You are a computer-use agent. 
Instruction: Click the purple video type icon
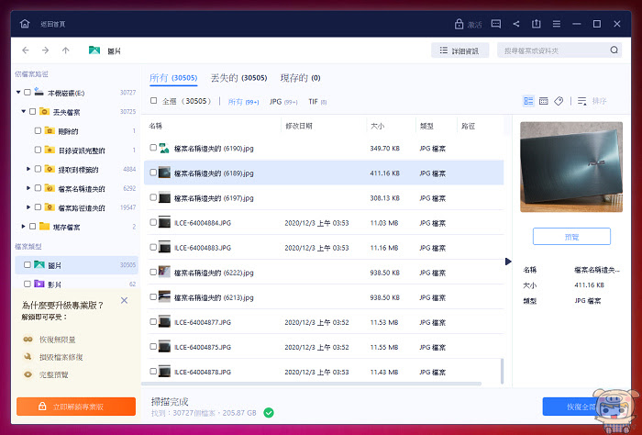[x=39, y=284]
